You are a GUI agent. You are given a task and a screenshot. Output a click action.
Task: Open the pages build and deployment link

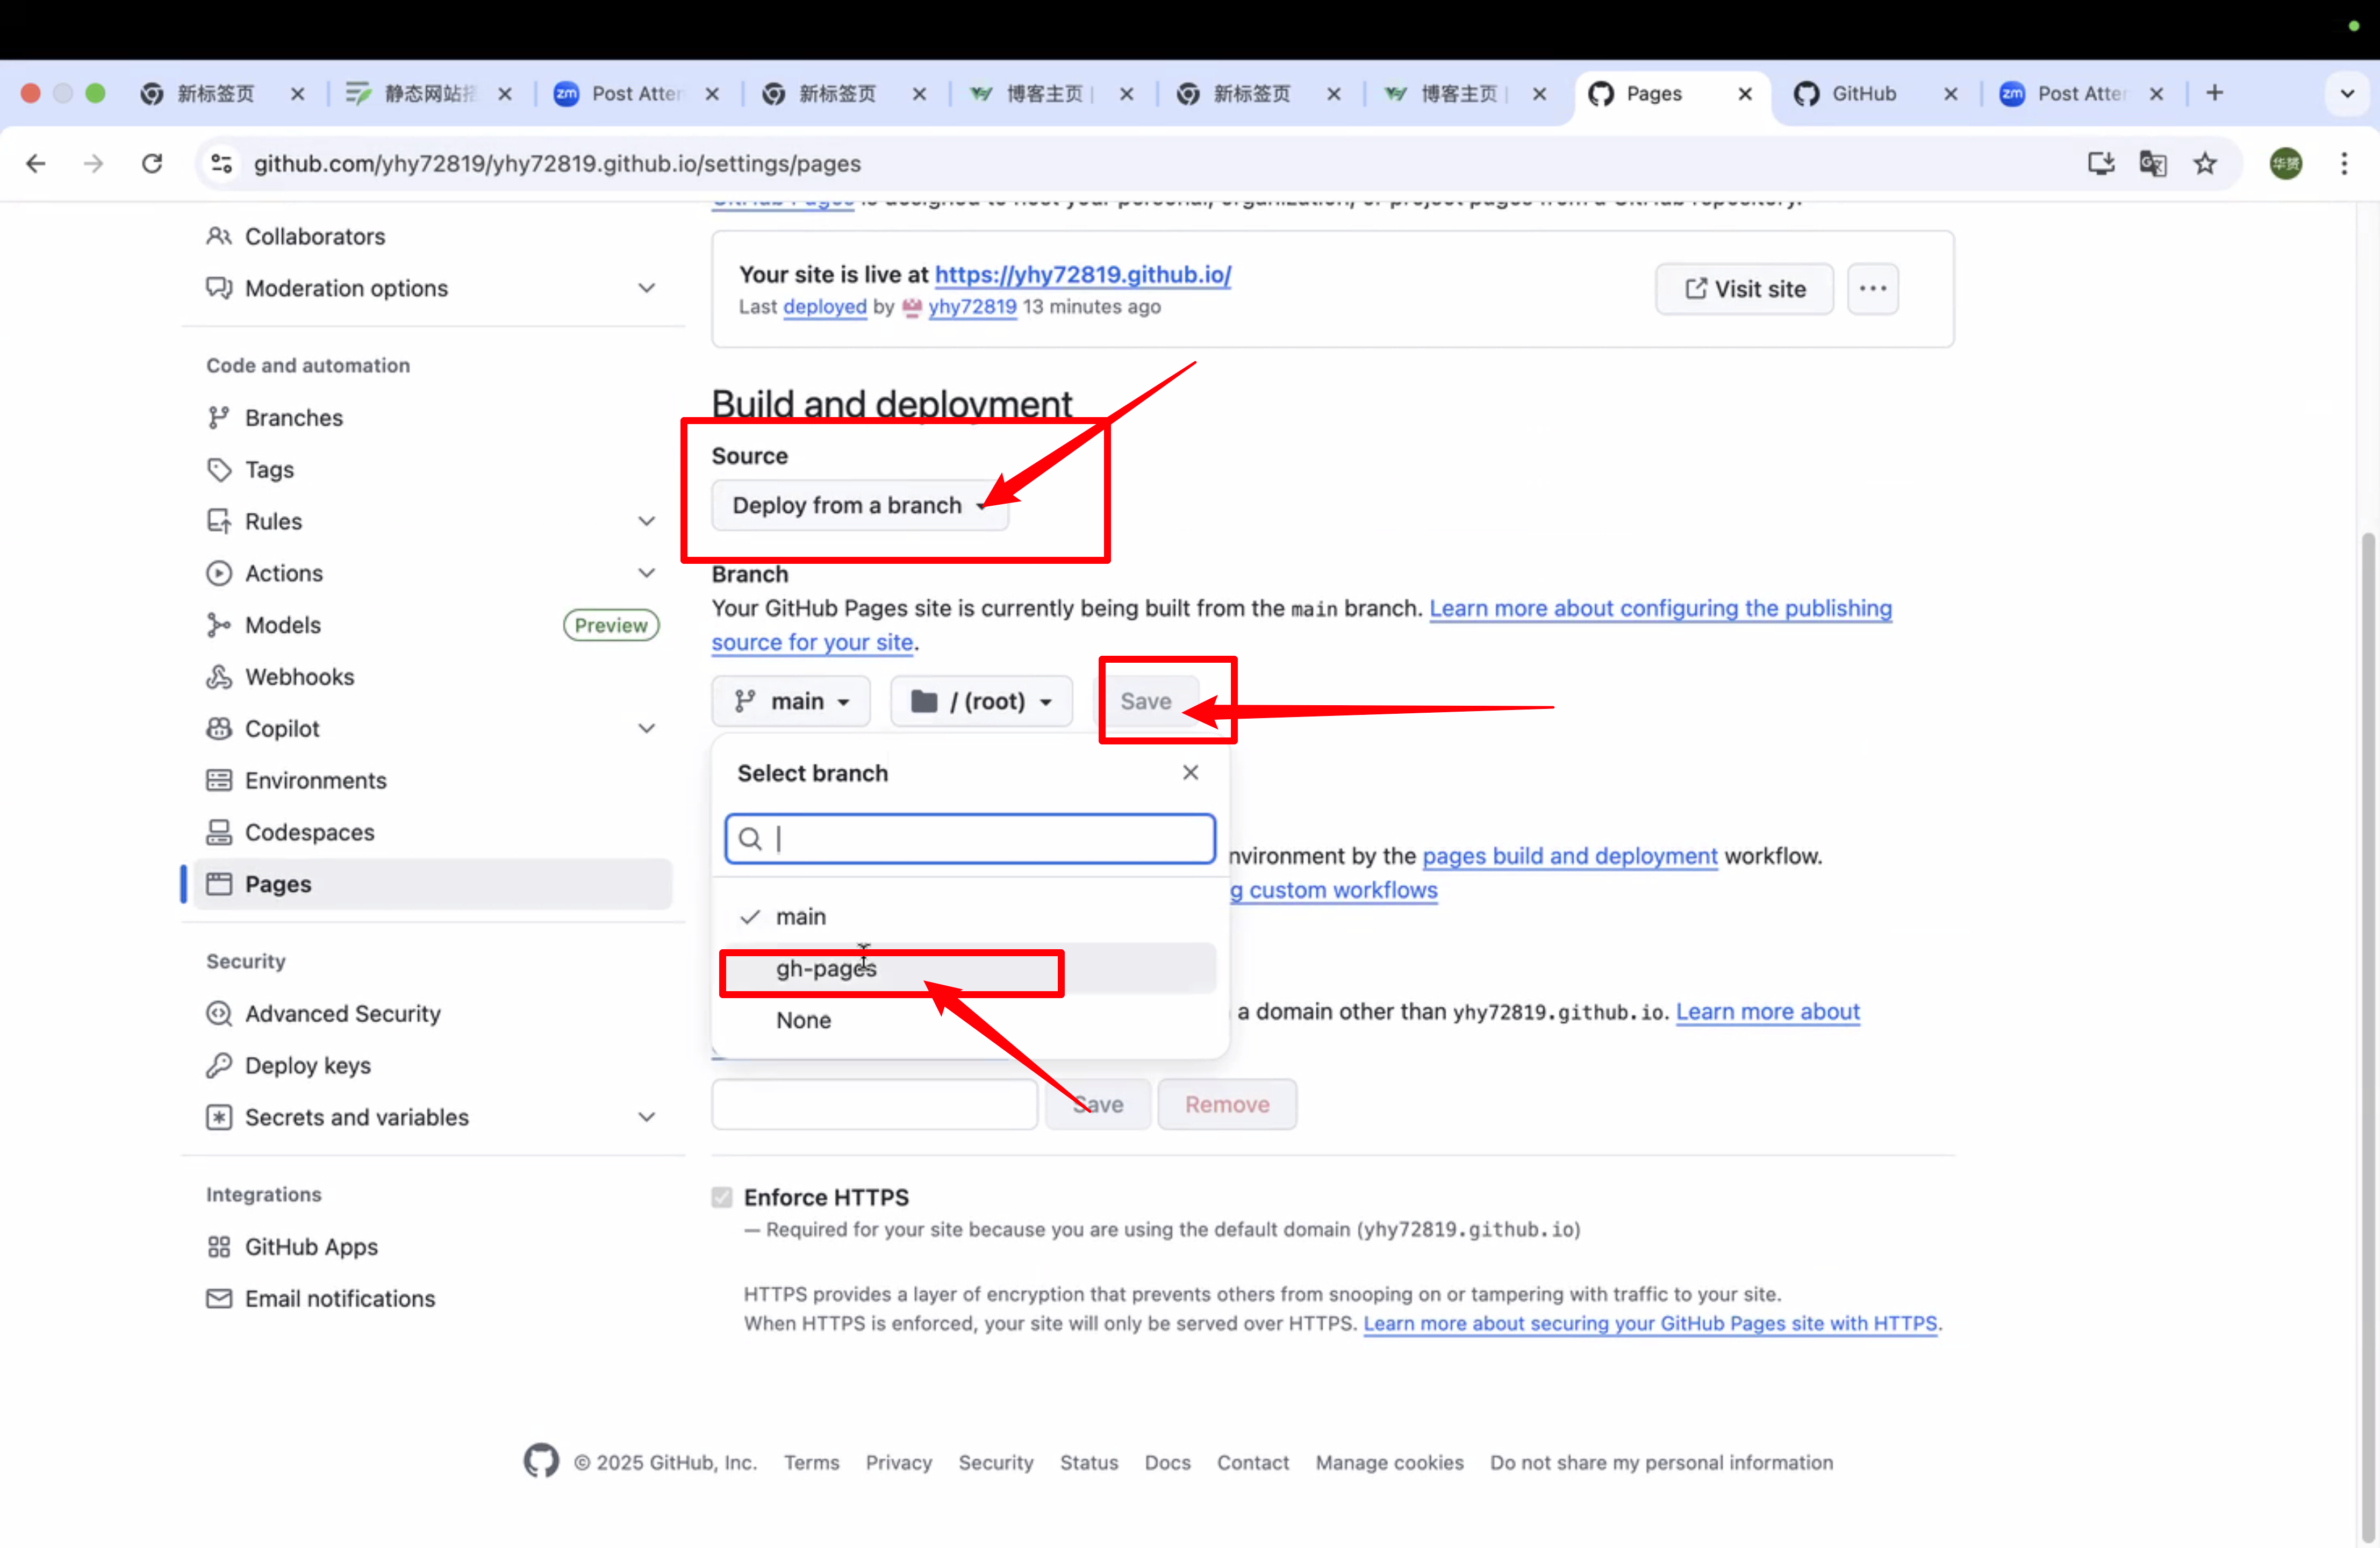click(x=1570, y=856)
